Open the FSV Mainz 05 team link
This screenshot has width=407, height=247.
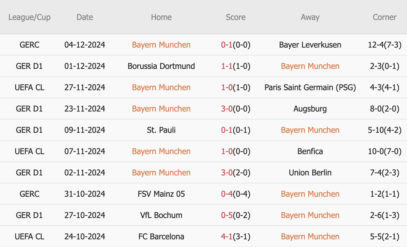click(161, 194)
